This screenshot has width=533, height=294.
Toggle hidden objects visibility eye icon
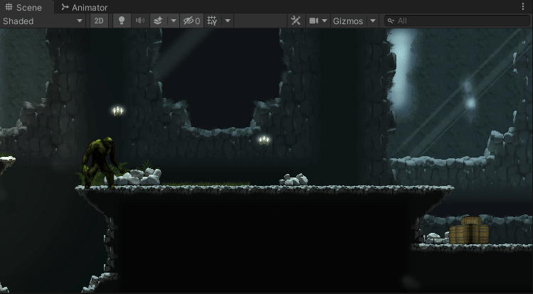(x=191, y=21)
